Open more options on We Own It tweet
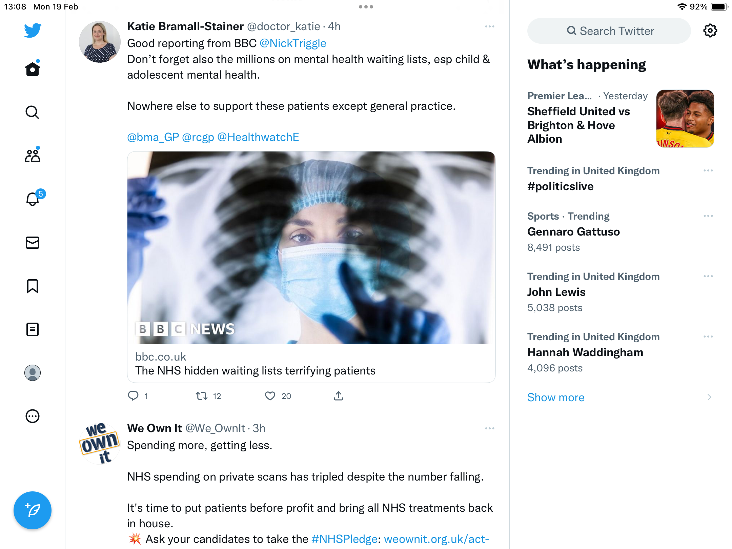The width and height of the screenshot is (732, 549). point(489,428)
